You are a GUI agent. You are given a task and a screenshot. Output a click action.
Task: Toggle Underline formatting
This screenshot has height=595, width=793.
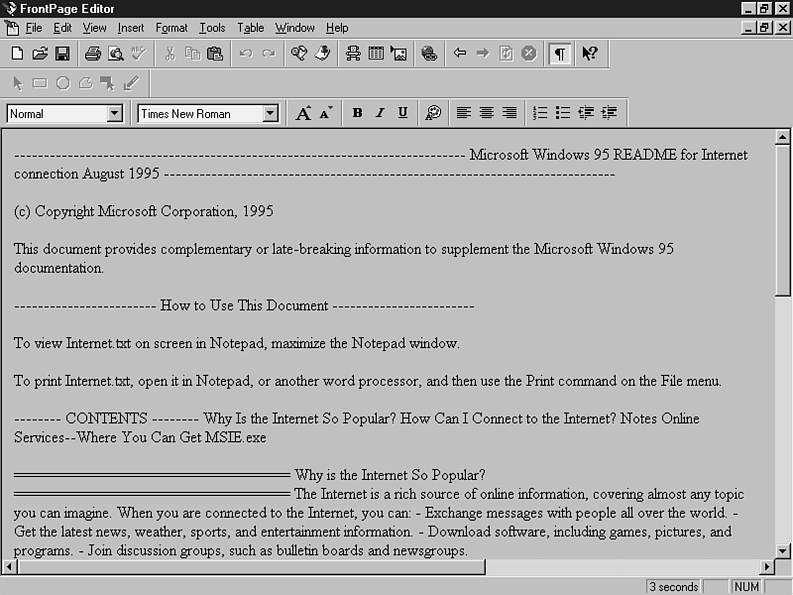point(402,113)
